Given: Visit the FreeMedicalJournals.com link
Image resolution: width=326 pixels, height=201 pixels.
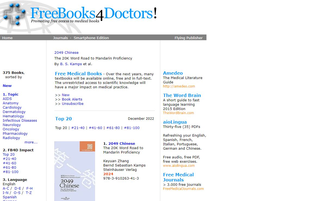Looking at the screenshot, I should 183,189.
